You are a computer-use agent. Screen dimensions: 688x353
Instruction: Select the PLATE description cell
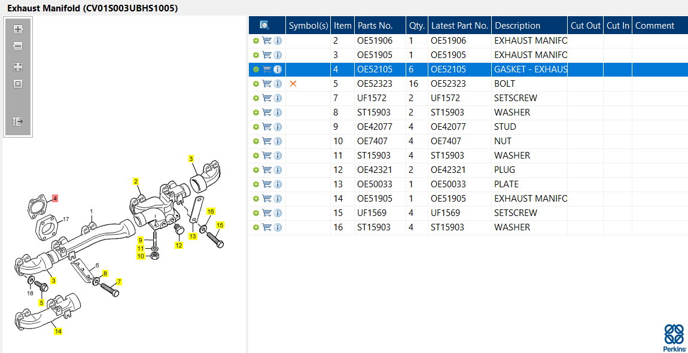tap(529, 184)
